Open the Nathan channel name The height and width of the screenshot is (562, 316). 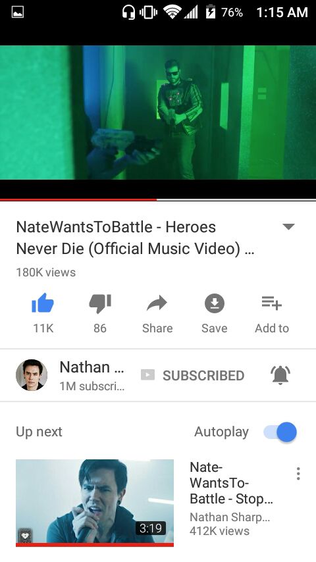coord(92,367)
